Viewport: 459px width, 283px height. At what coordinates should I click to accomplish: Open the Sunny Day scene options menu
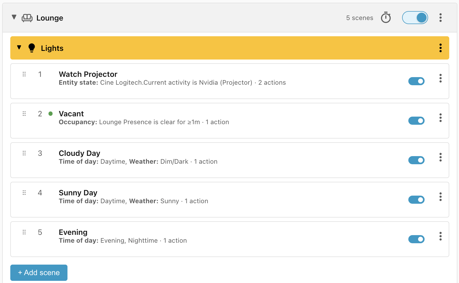click(x=441, y=197)
